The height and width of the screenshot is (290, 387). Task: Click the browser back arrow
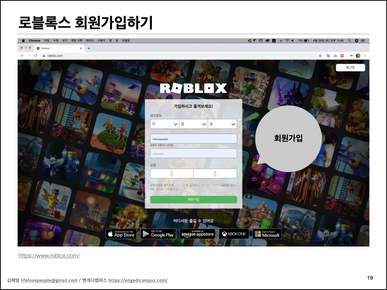(x=22, y=56)
